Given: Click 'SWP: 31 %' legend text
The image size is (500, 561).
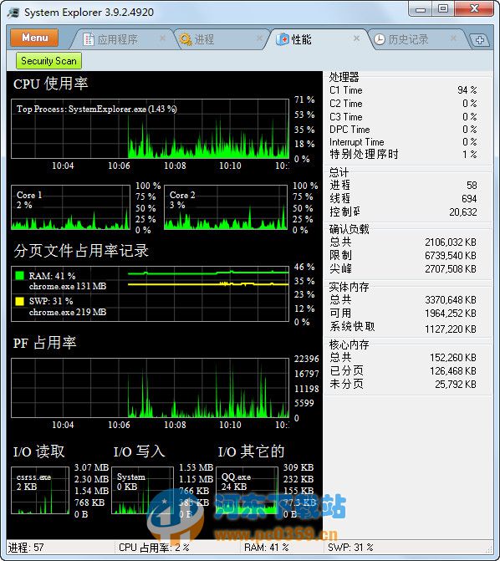Looking at the screenshot, I should click(51, 301).
